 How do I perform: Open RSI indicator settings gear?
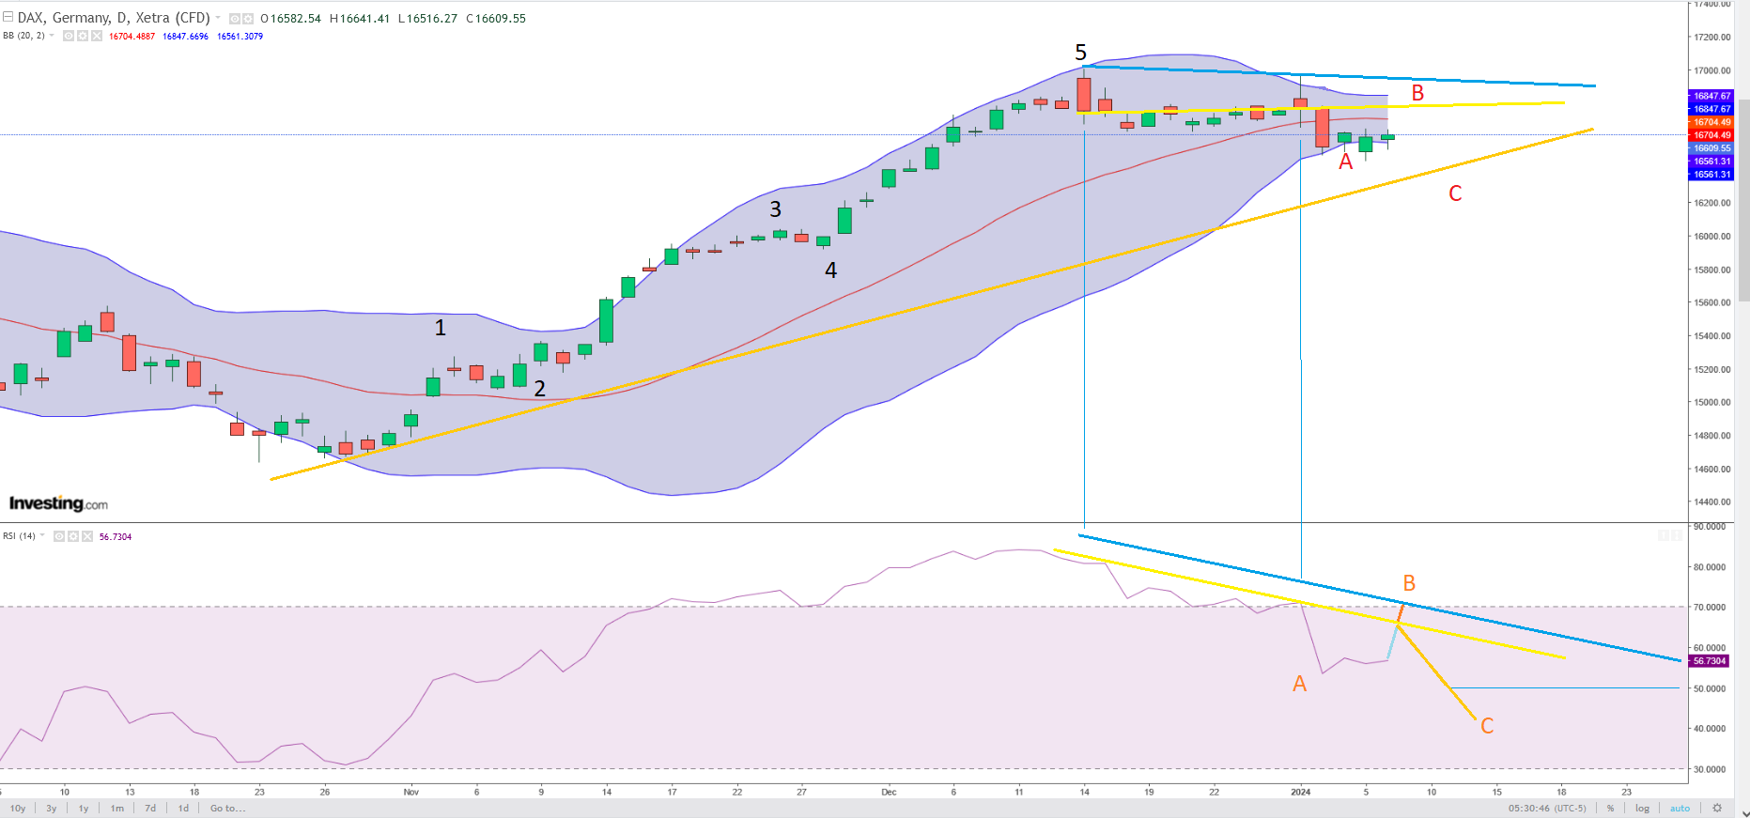tap(73, 536)
